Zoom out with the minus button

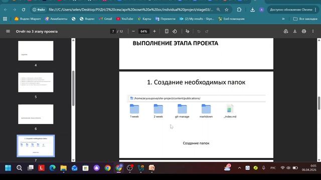click(x=133, y=31)
